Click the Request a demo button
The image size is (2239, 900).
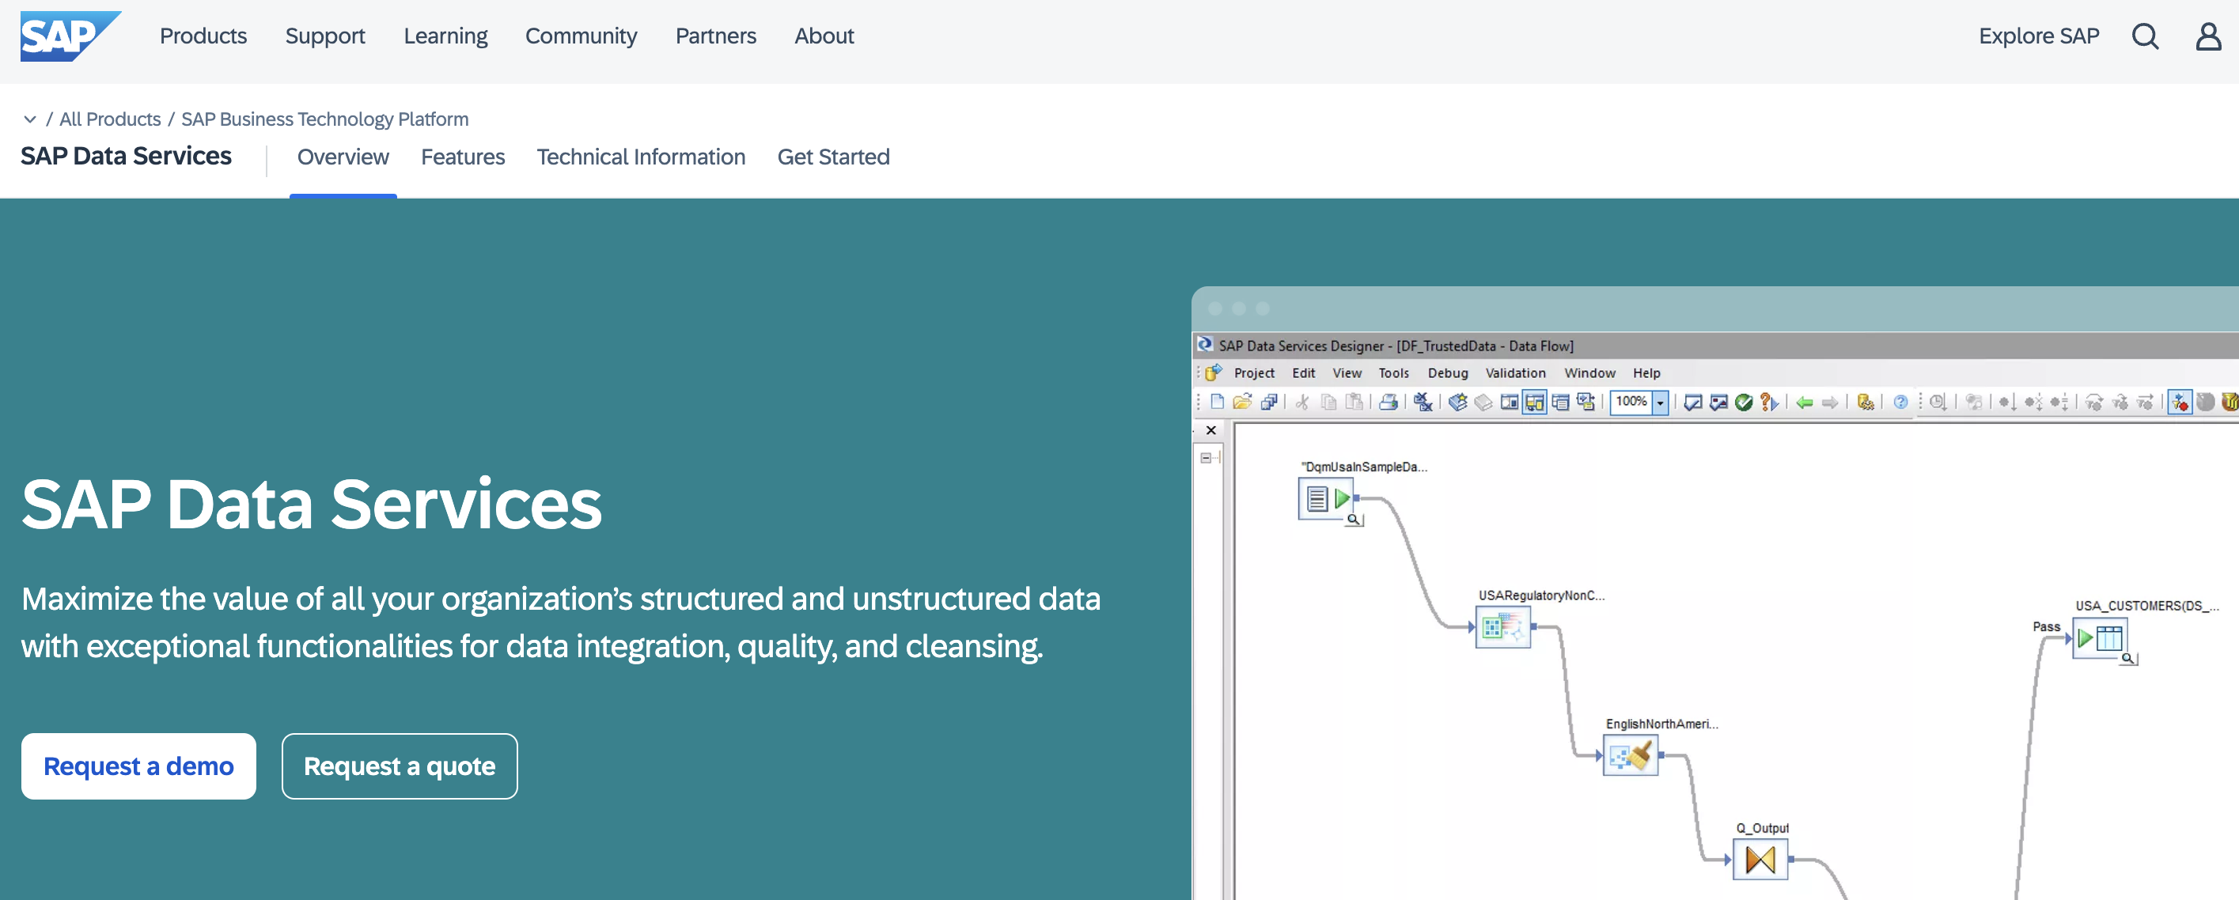tap(138, 766)
